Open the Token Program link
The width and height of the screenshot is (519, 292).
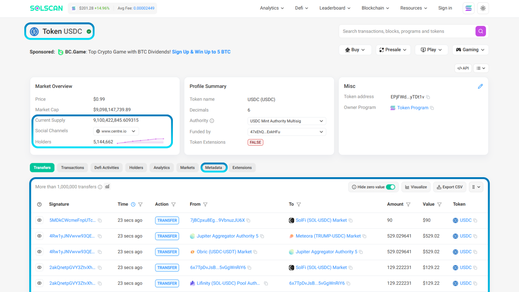click(x=413, y=108)
